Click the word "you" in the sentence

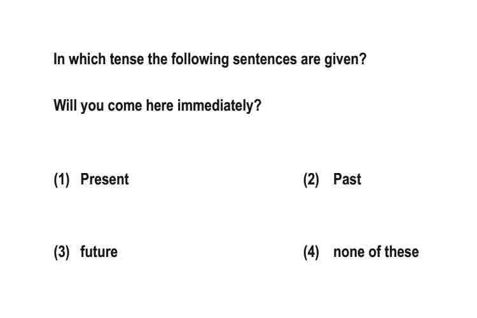tap(92, 107)
